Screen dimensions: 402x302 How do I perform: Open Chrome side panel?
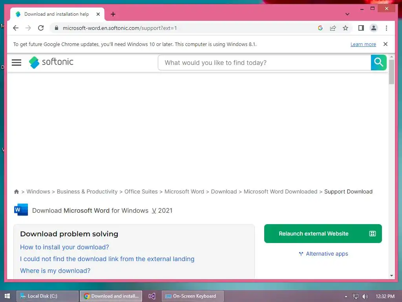click(x=361, y=28)
